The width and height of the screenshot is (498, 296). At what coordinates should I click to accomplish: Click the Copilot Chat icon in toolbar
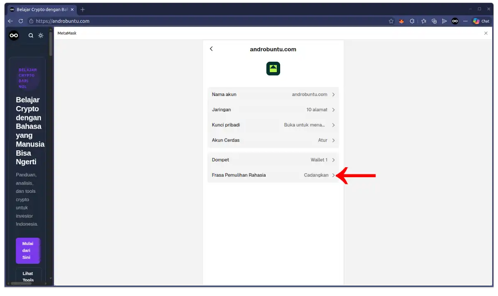[x=481, y=21]
